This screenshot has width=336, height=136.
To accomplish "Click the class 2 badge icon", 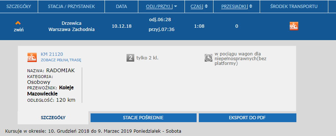I will [x=130, y=58].
